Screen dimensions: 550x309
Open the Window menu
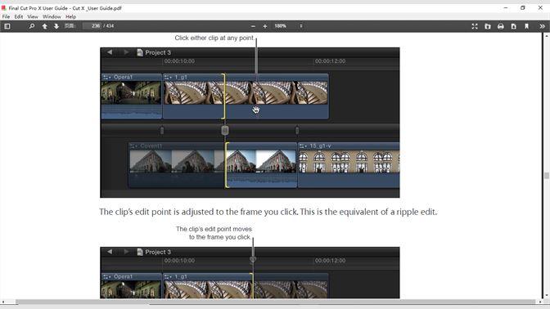pyautogui.click(x=52, y=16)
